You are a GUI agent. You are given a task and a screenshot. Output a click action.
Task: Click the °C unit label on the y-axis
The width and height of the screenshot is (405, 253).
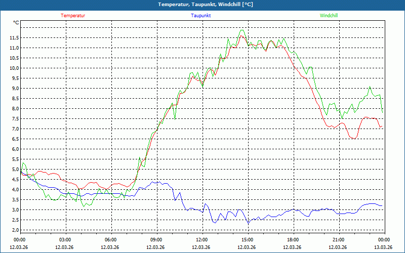[x=16, y=23]
